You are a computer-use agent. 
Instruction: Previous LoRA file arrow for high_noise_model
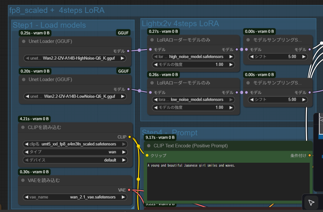click(156, 57)
